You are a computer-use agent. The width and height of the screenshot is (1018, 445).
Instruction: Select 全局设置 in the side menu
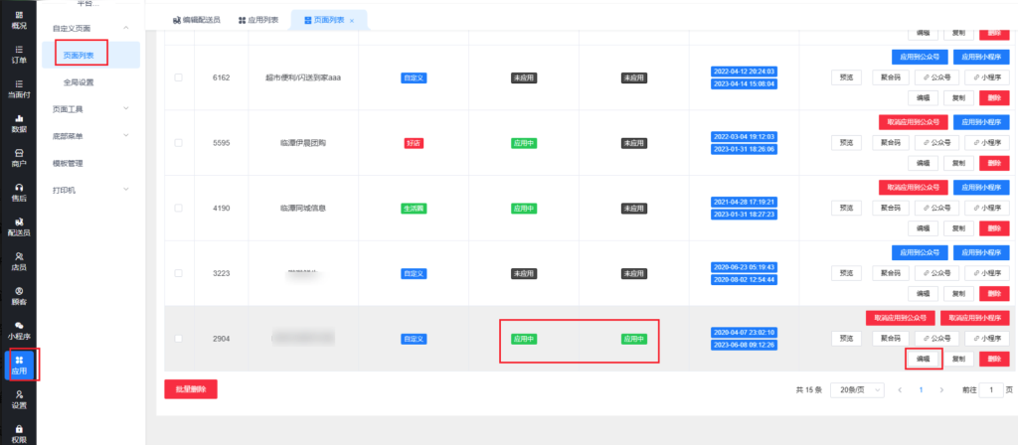coord(79,82)
